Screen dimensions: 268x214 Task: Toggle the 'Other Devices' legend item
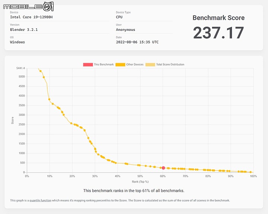click(x=130, y=65)
